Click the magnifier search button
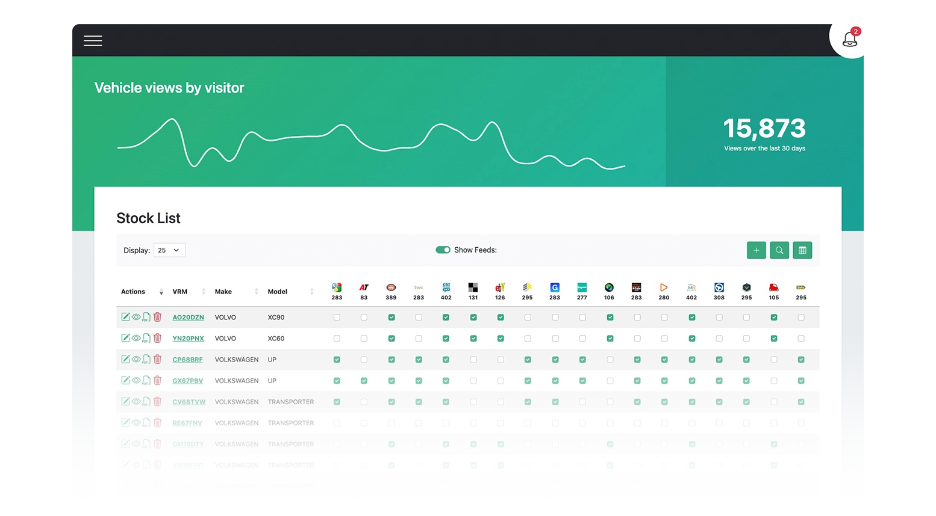 coord(779,250)
